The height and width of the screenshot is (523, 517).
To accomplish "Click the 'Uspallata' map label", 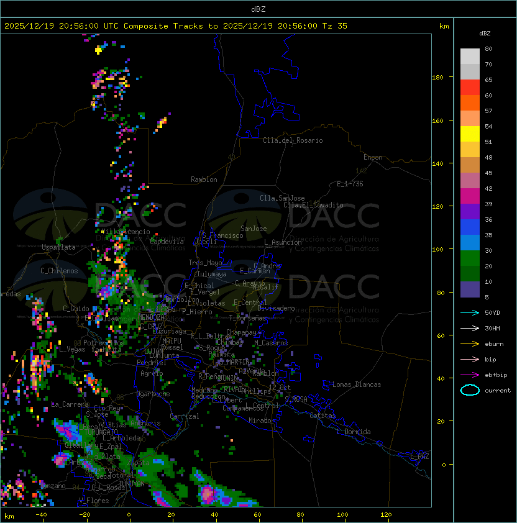I will click(58, 247).
